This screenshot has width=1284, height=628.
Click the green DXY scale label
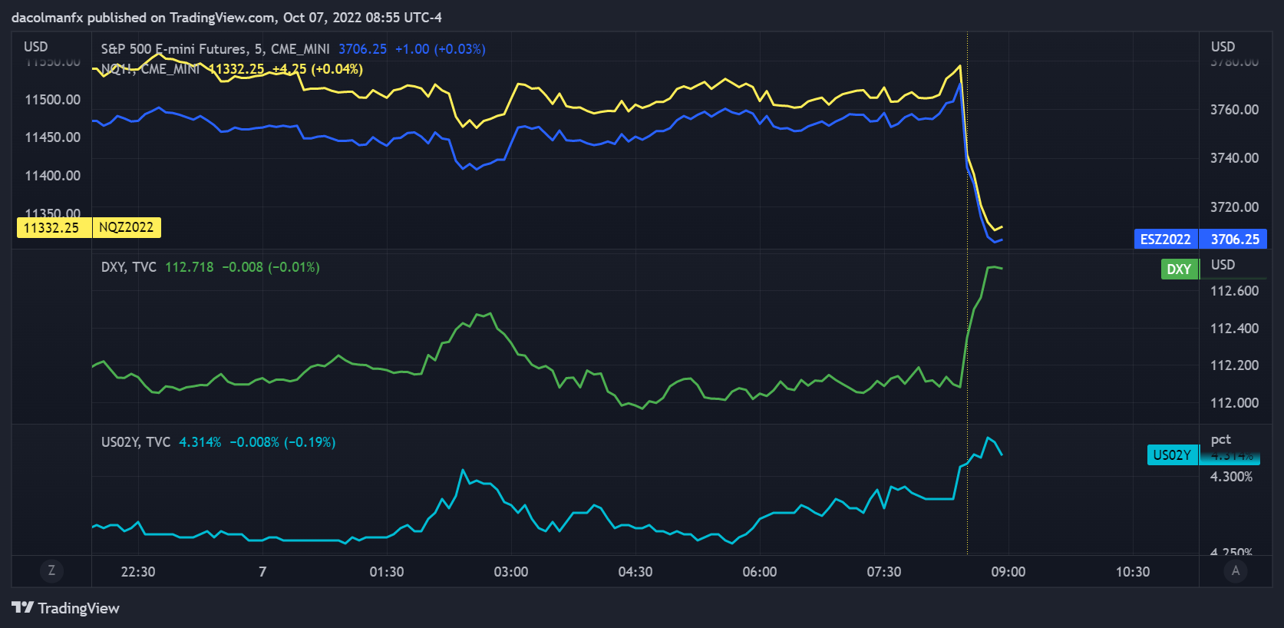(x=1179, y=269)
